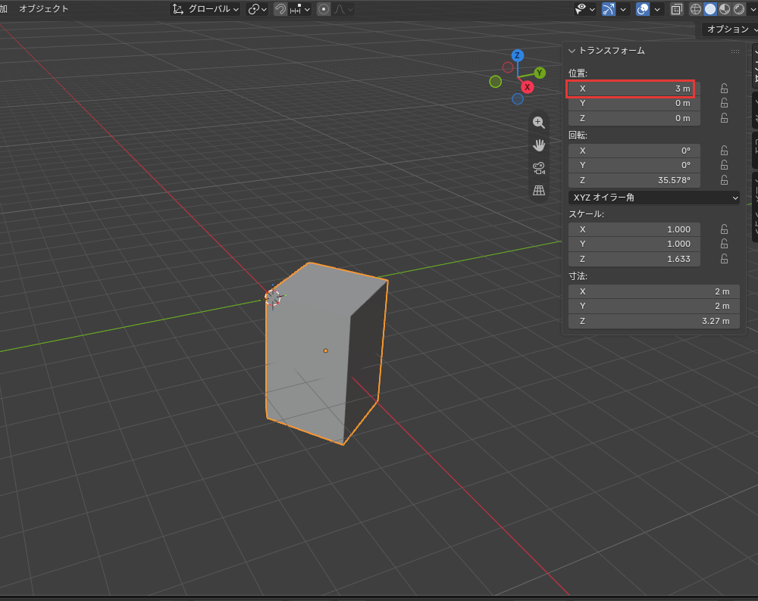The width and height of the screenshot is (758, 601).
Task: Select material preview shading
Action: (x=725, y=9)
